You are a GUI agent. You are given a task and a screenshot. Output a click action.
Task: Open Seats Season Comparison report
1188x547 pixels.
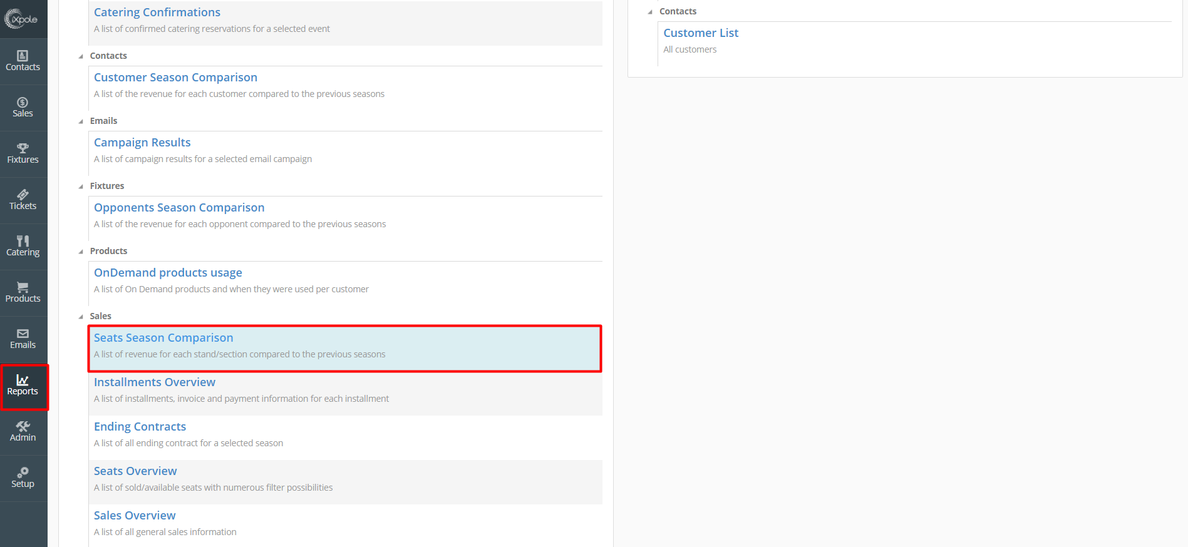point(163,337)
